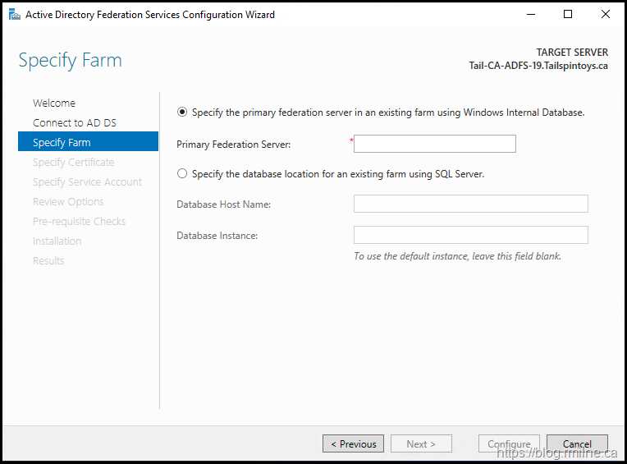Cancel the configuration wizard

577,444
